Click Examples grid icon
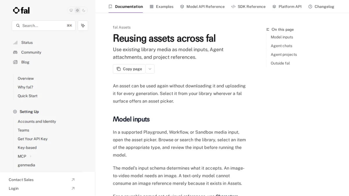Screen dimensions: 349x196 (x=152, y=6)
